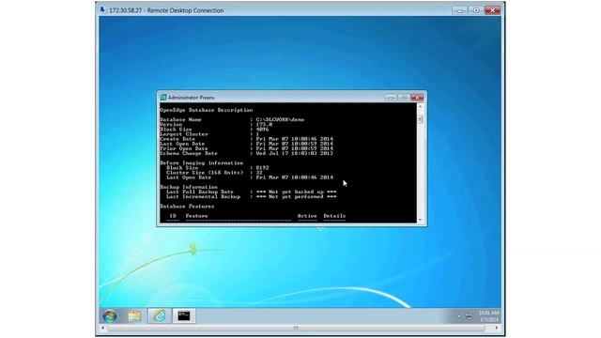
Task: Minimize the Remote Desktop Connection window
Action: point(460,10)
